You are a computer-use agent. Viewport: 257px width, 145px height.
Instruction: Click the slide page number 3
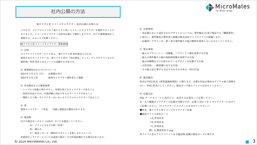[x=254, y=141]
